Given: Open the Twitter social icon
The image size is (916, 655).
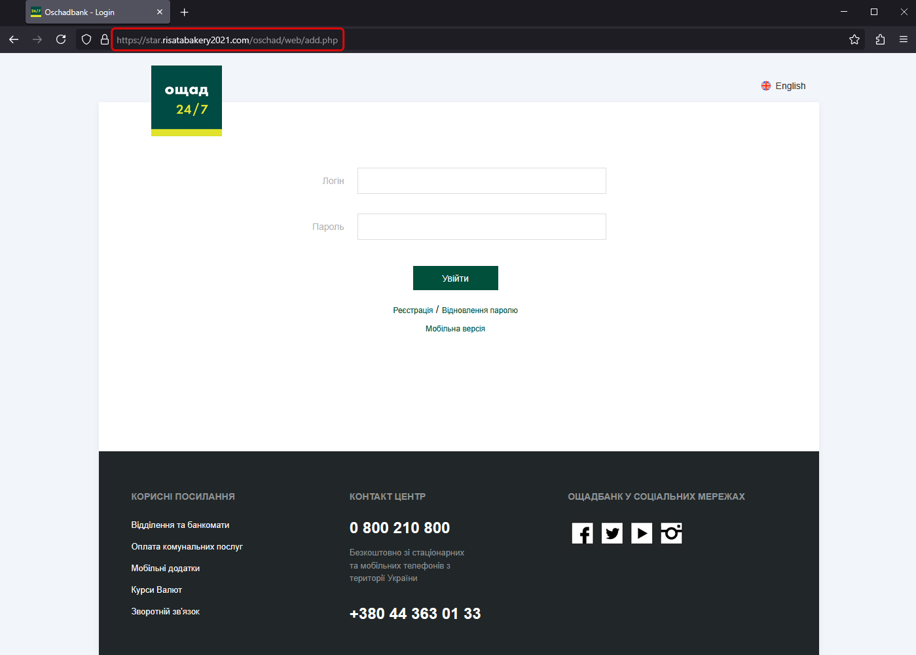Looking at the screenshot, I should click(612, 533).
